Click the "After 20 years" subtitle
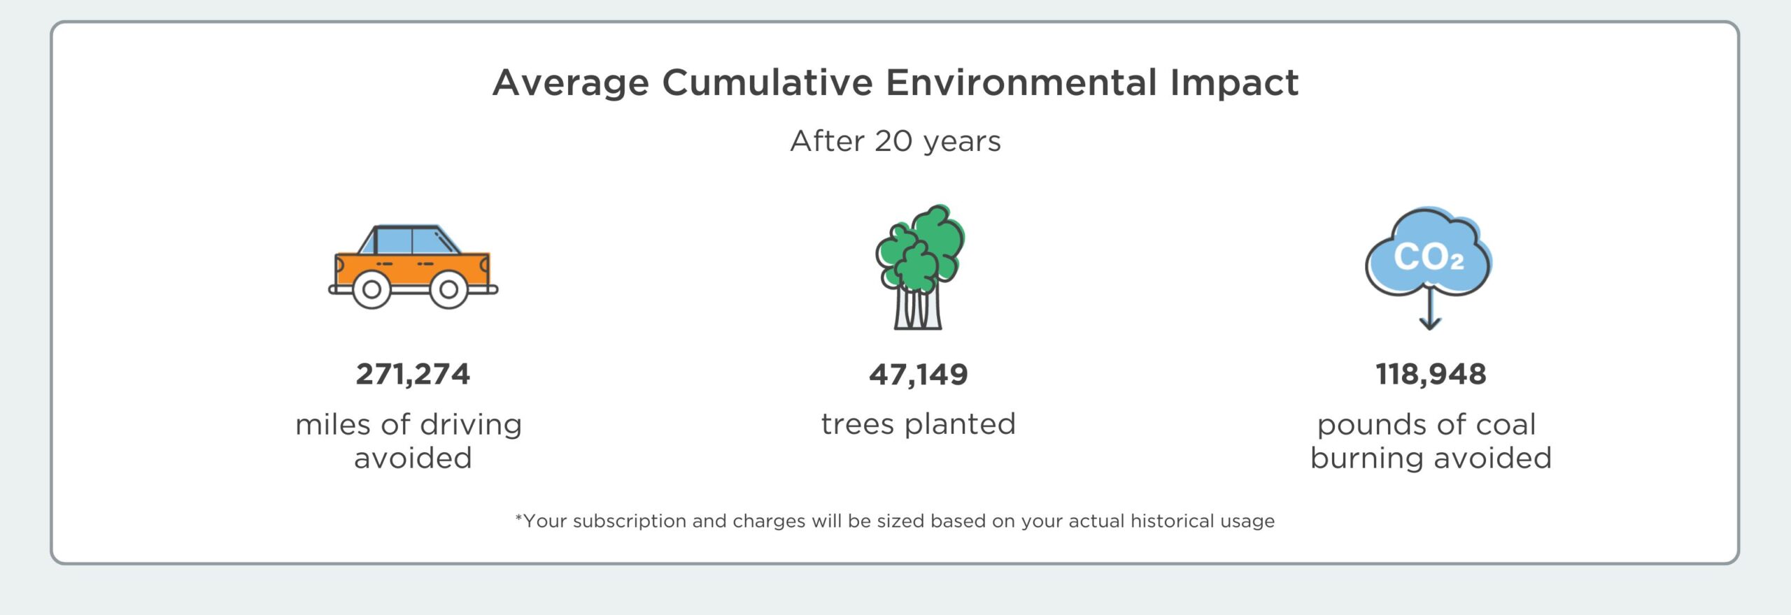This screenshot has height=615, width=1791. click(x=895, y=141)
